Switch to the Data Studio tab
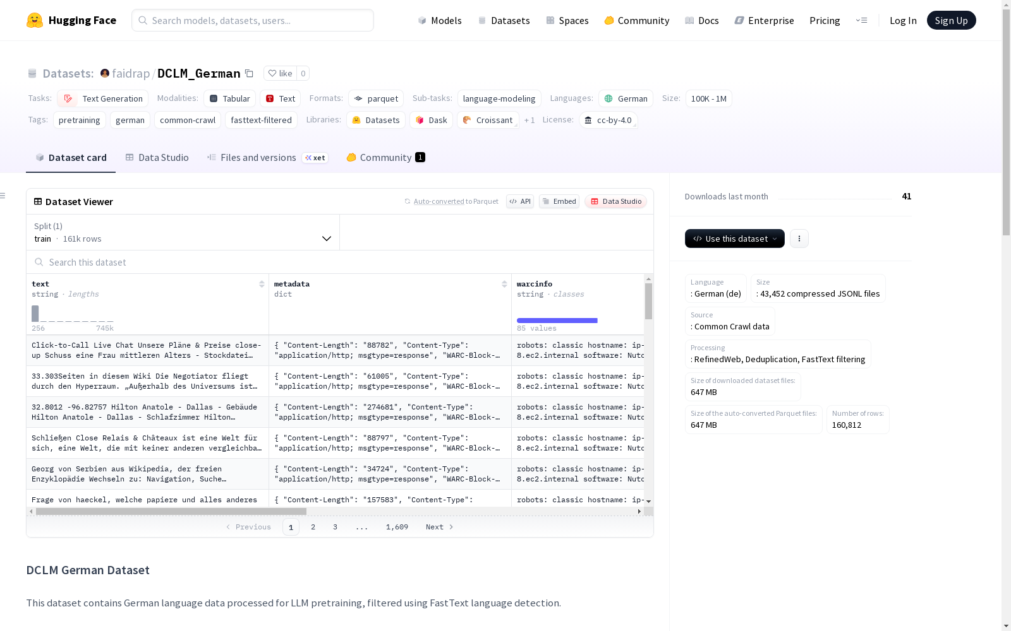 pos(157,158)
